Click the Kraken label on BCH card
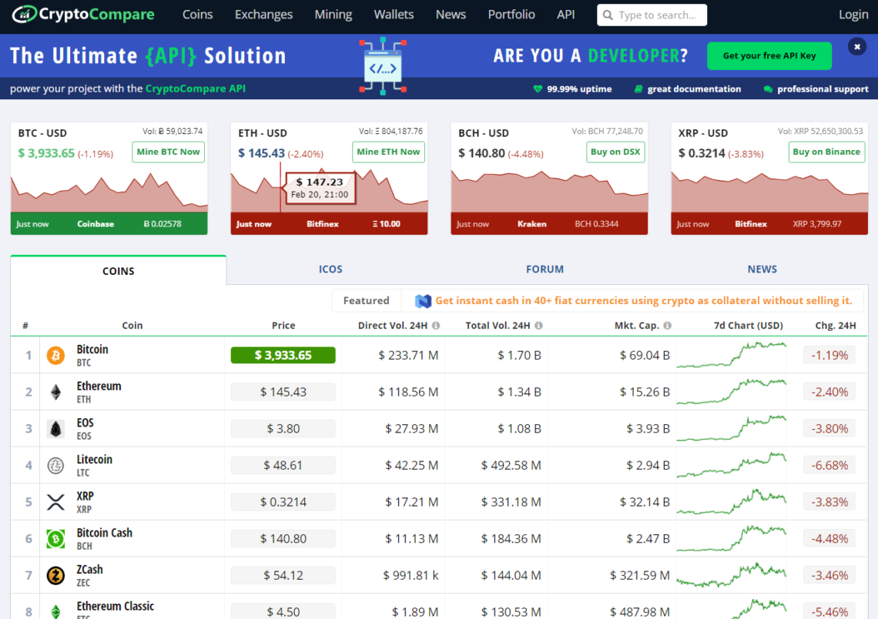The height and width of the screenshot is (619, 878). click(532, 224)
